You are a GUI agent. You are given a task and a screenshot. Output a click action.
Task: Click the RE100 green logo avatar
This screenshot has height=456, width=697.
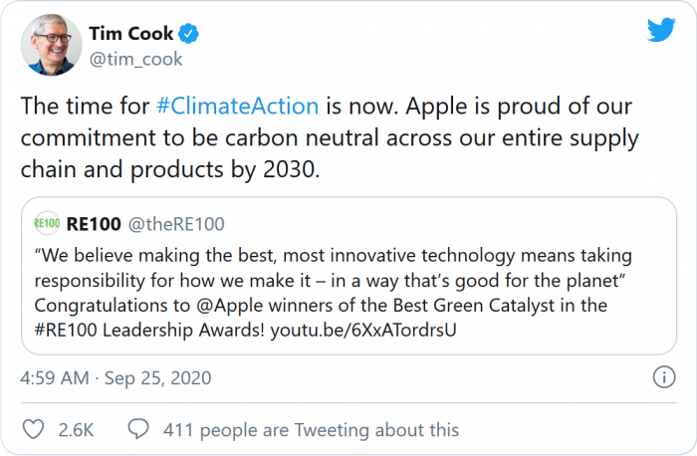coord(47,223)
